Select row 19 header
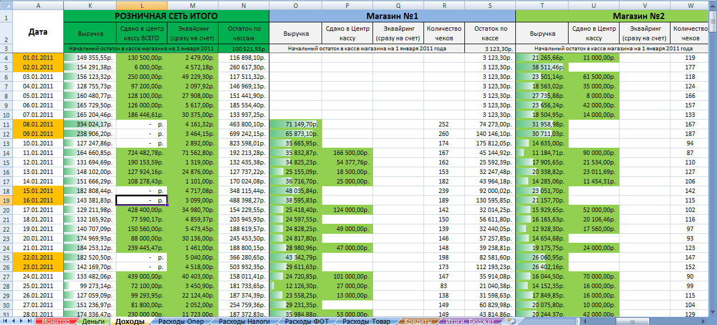This screenshot has height=325, width=717. (6, 200)
